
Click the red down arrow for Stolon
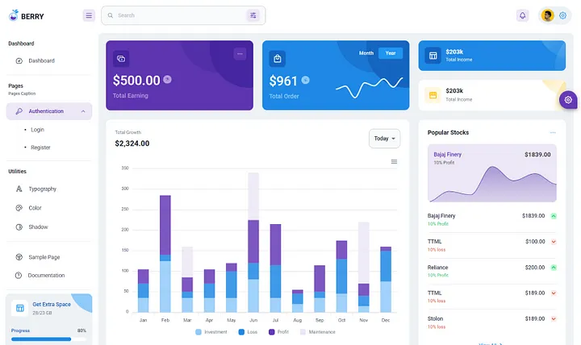[x=554, y=318]
